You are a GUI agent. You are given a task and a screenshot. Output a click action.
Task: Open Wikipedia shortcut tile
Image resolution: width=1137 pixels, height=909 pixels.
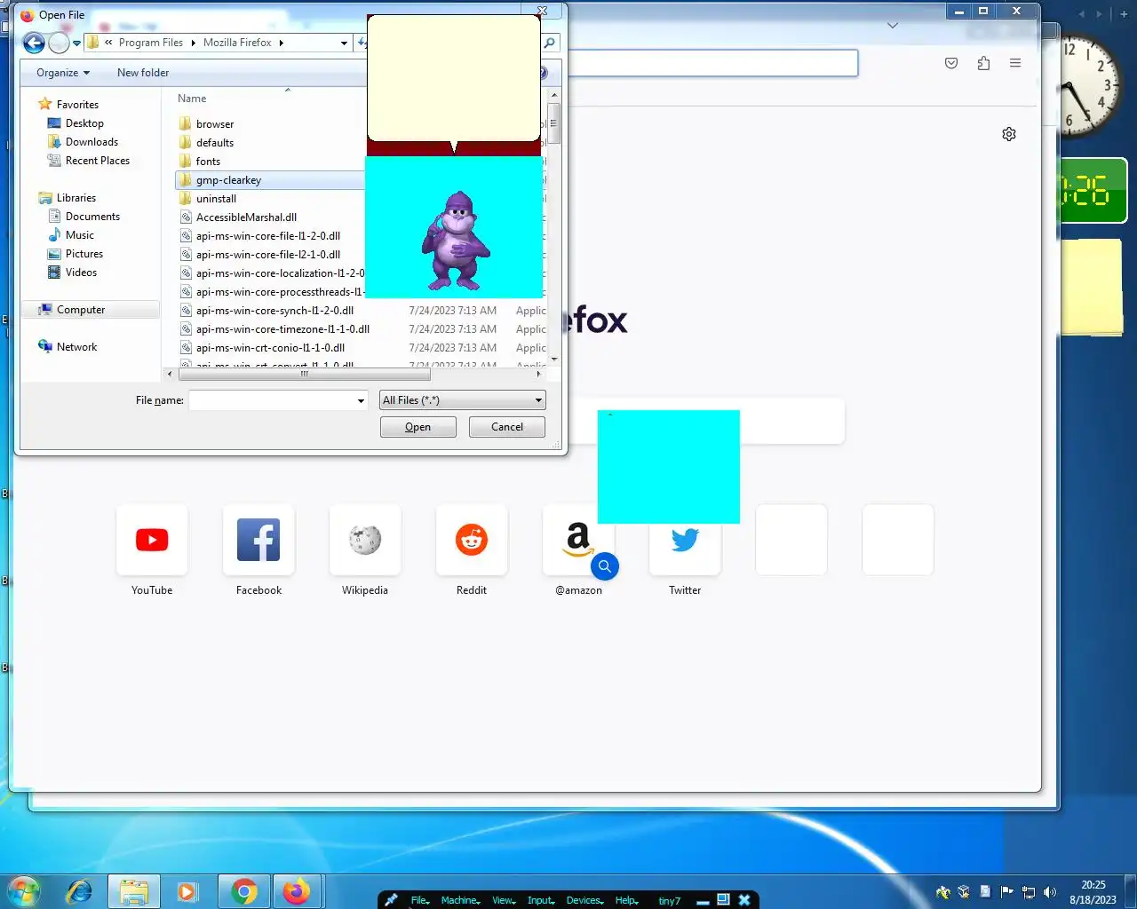(x=365, y=540)
